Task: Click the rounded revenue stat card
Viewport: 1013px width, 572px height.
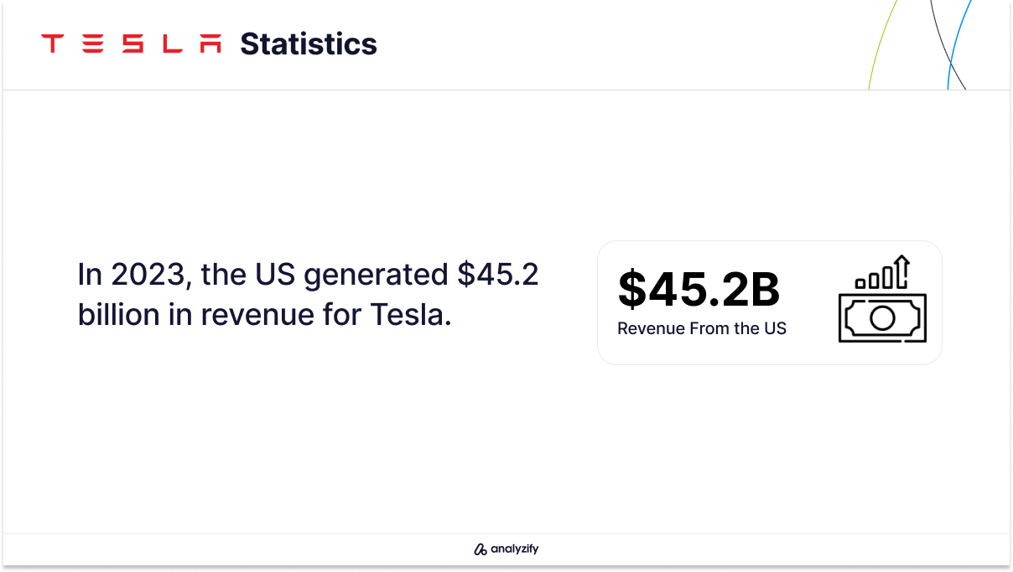Action: (x=770, y=302)
